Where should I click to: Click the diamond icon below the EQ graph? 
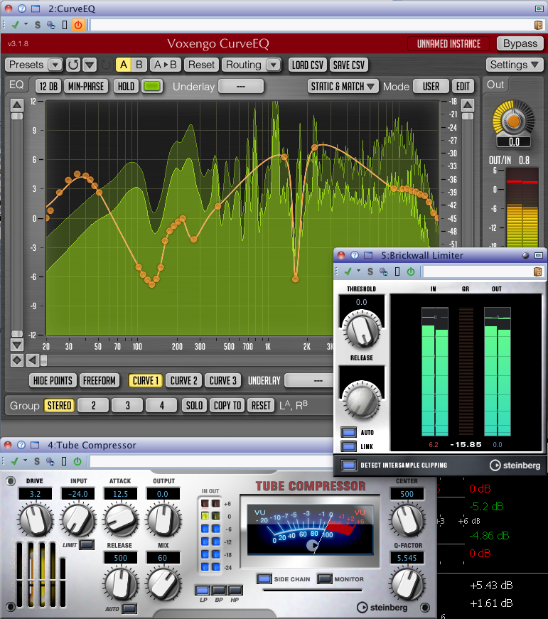coord(17,360)
